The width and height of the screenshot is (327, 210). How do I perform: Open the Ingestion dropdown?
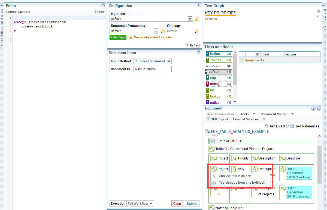[x=190, y=19]
